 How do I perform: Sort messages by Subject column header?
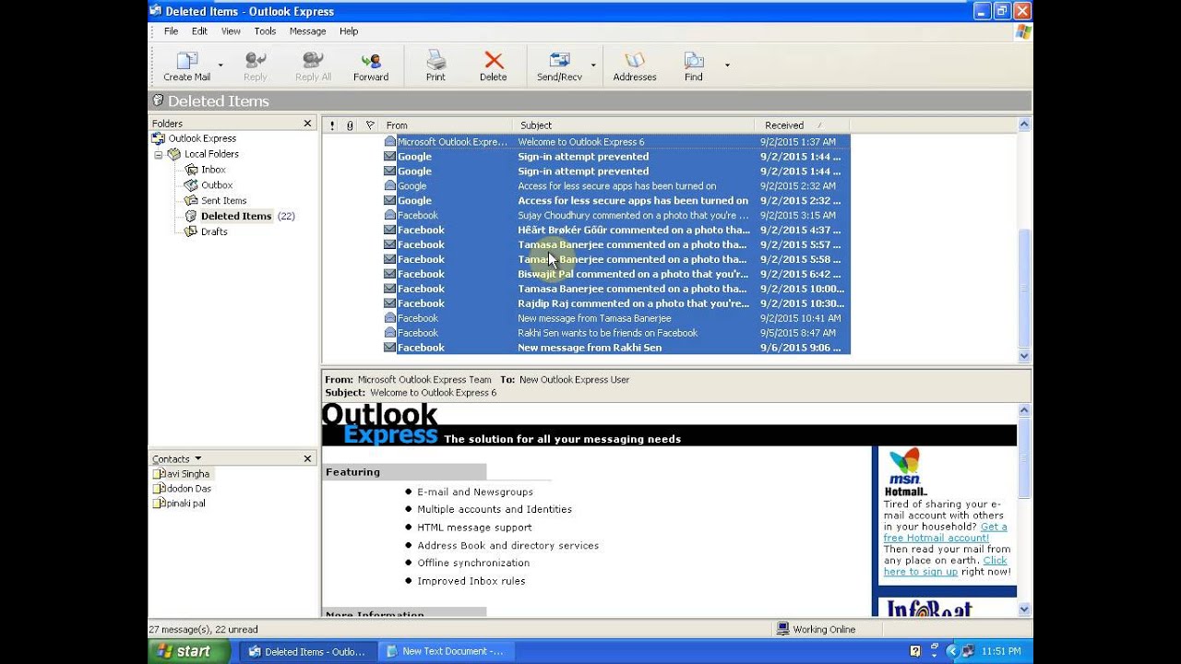[633, 125]
